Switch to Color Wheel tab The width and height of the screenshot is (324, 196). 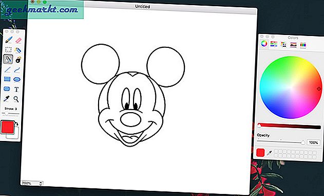click(264, 43)
